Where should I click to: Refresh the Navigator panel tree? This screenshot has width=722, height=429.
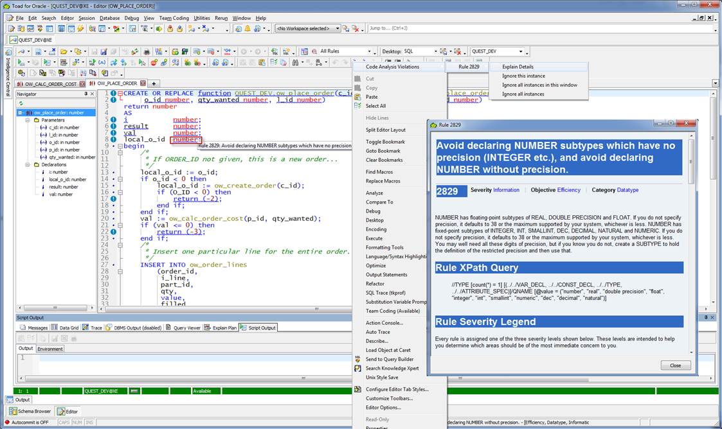20,103
